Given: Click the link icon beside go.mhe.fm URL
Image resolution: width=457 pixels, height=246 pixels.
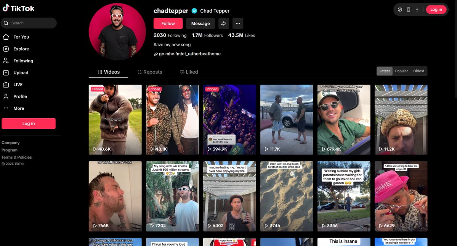Looking at the screenshot, I should click(x=156, y=54).
